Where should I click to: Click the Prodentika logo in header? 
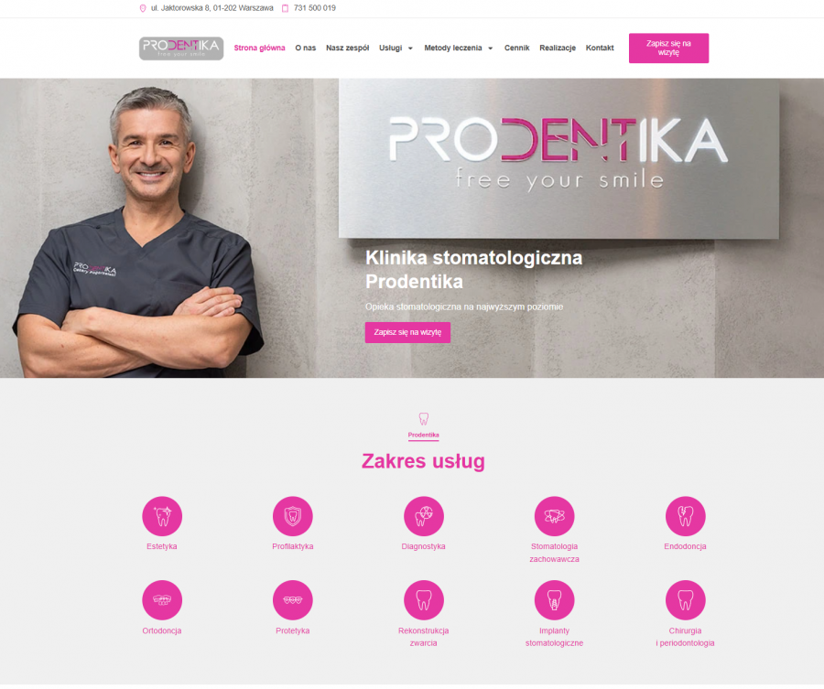pyautogui.click(x=181, y=48)
